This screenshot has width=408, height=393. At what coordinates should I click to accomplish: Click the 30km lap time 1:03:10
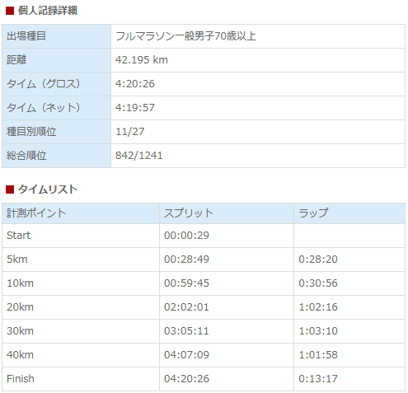coord(318,331)
